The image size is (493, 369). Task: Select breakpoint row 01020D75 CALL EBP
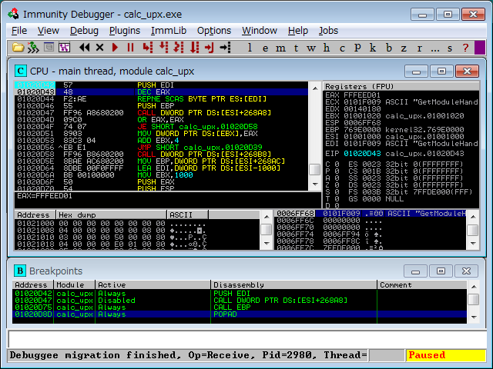(x=240, y=307)
